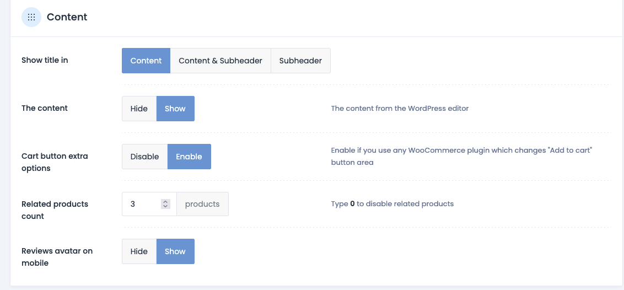
Task: Click the Content section header title
Action: click(67, 17)
